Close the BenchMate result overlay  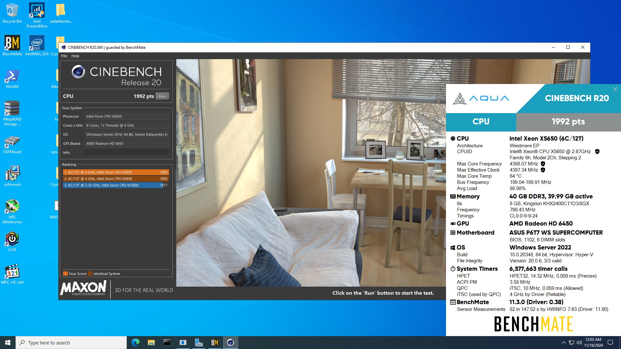[615, 89]
